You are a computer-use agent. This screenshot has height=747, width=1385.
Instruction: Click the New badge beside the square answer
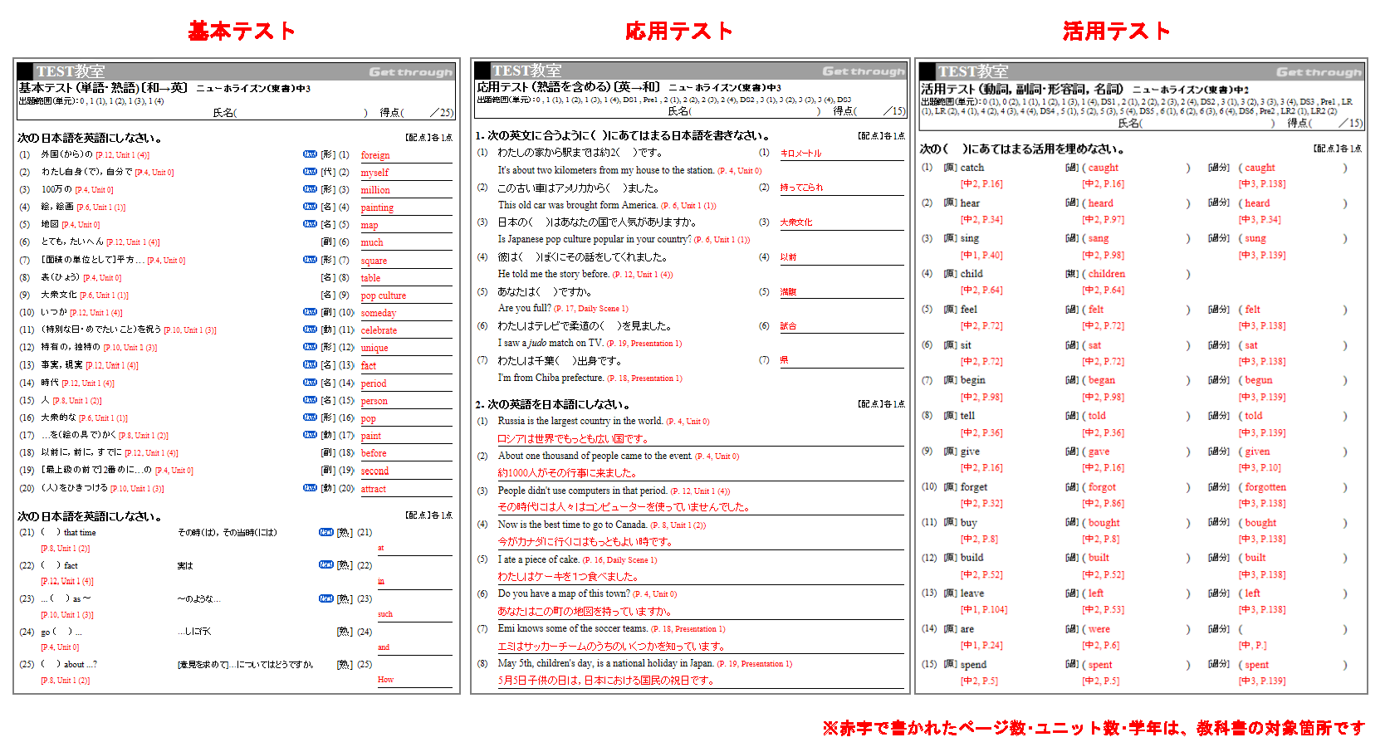coord(310,260)
